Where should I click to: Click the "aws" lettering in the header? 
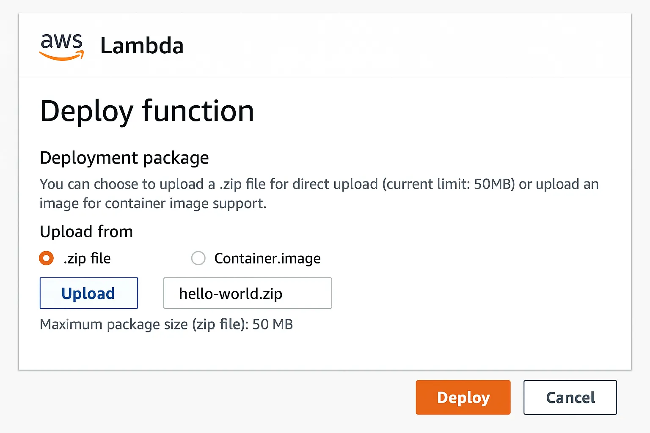(x=61, y=41)
